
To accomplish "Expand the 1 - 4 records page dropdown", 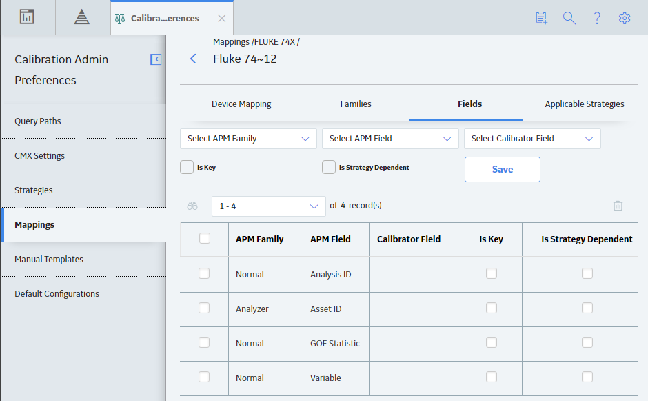I will point(269,206).
